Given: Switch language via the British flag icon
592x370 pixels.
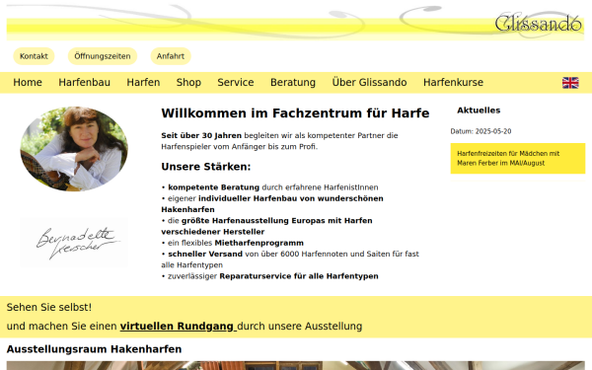Looking at the screenshot, I should (x=570, y=83).
